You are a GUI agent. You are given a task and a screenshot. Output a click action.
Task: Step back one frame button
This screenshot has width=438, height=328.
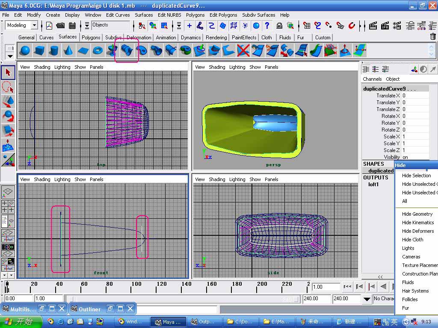(x=359, y=287)
